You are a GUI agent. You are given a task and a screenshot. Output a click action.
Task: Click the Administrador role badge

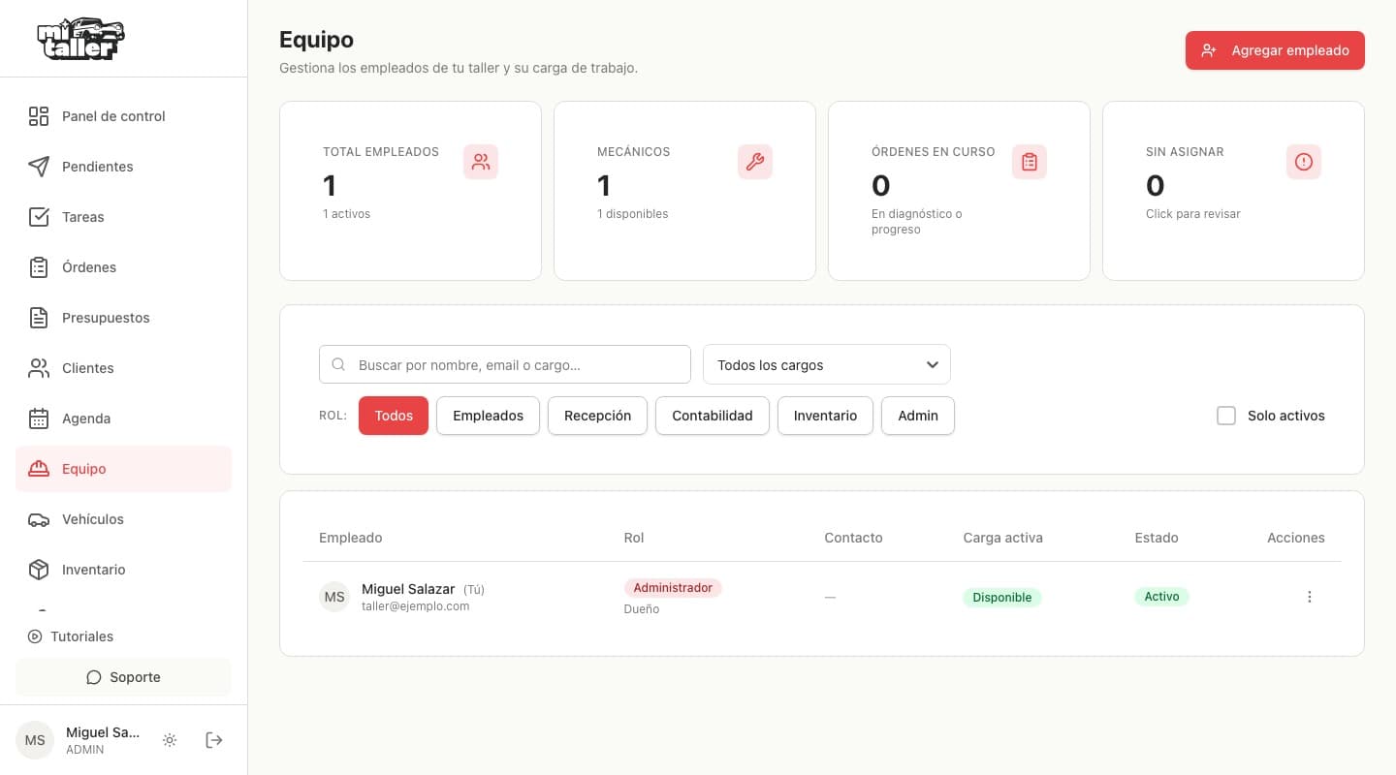coord(673,588)
